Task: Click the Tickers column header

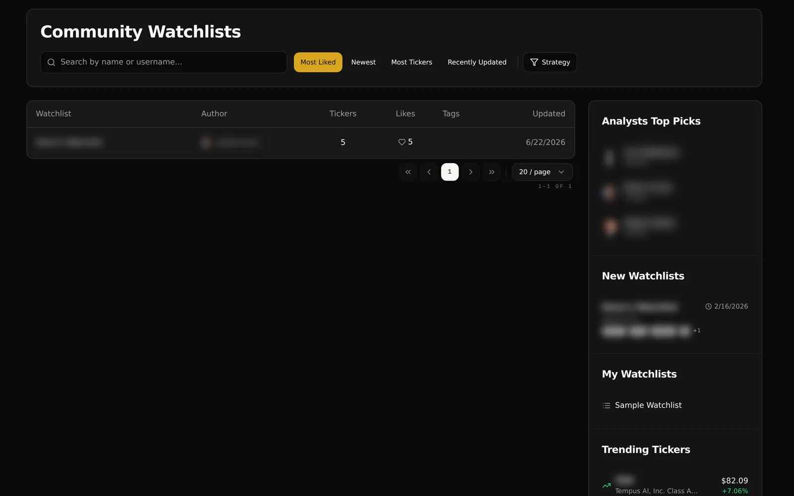Action: click(x=343, y=114)
